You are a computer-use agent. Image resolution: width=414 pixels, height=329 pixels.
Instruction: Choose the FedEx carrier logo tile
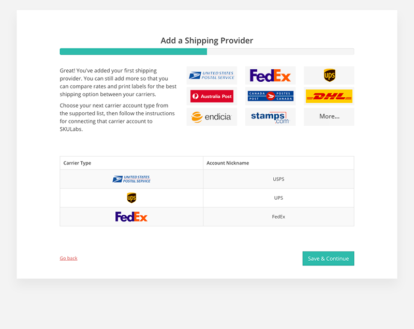coord(270,76)
